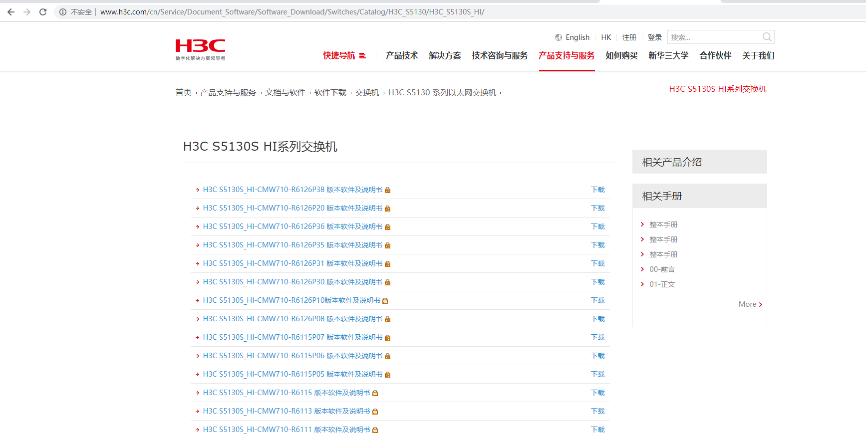Click 下载 for R6126P10 version

click(x=598, y=300)
